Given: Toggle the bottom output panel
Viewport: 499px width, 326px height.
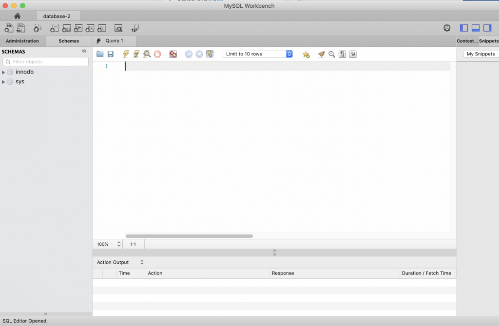Looking at the screenshot, I should tap(476, 28).
